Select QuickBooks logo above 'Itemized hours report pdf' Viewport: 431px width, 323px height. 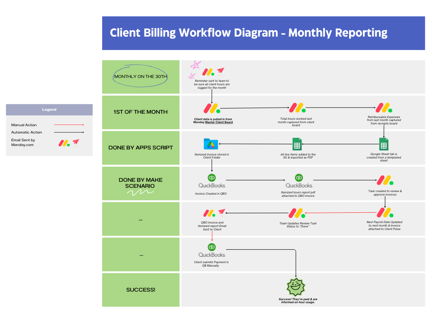click(299, 181)
